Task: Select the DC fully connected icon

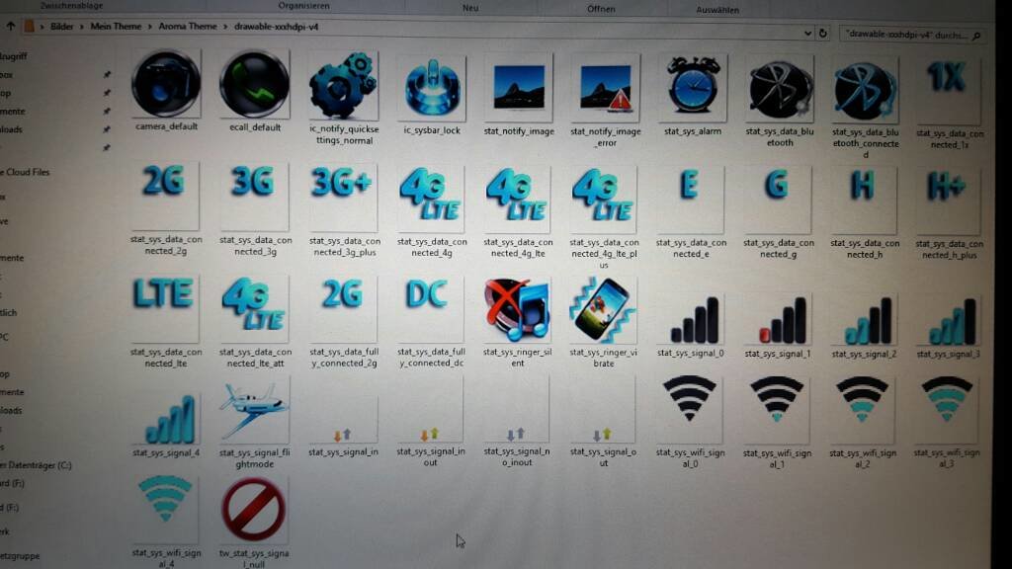Action: click(x=430, y=309)
